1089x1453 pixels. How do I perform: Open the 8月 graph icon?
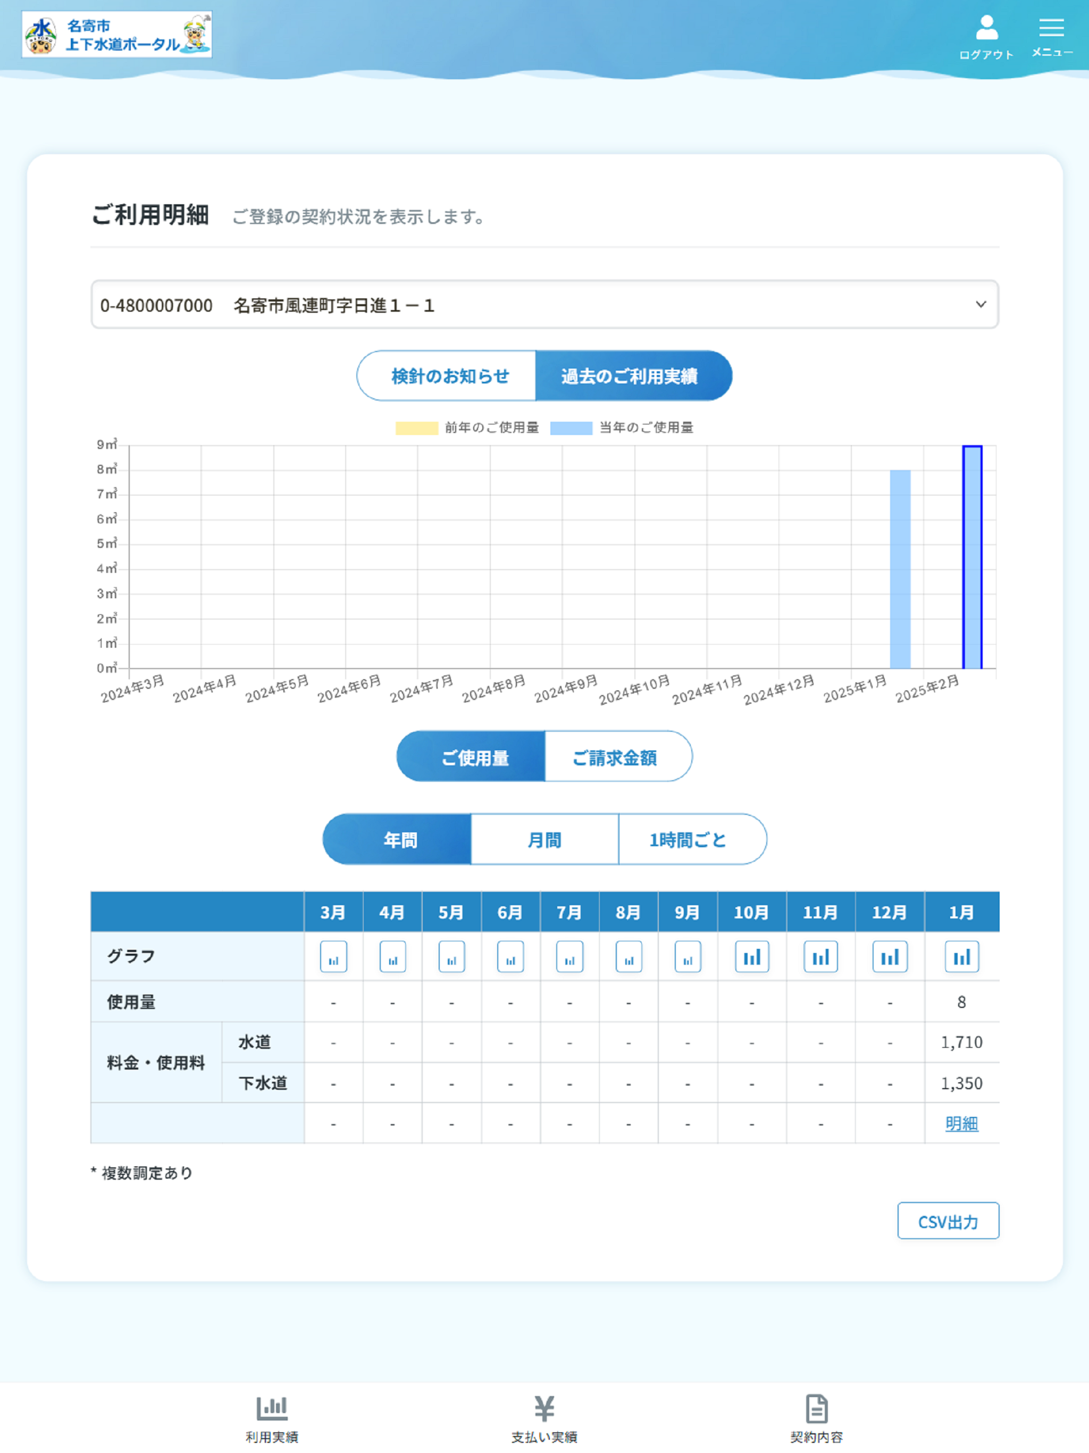[x=629, y=956]
